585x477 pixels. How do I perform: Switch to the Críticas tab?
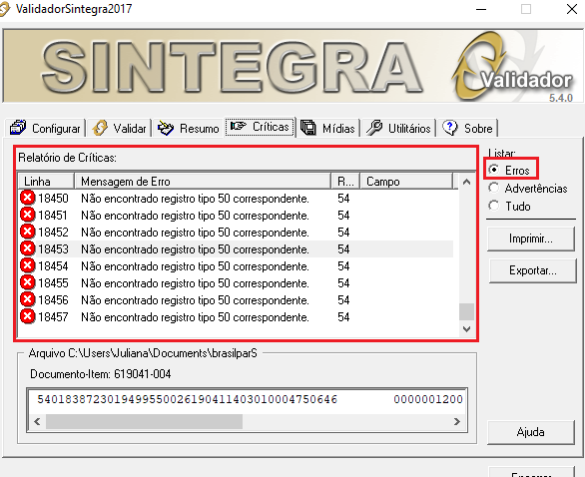(260, 127)
